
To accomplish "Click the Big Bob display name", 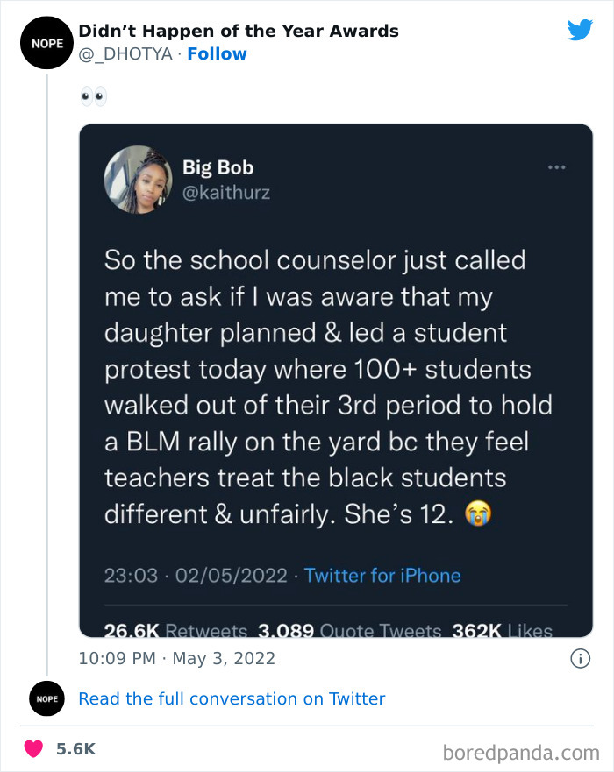I will [x=218, y=166].
